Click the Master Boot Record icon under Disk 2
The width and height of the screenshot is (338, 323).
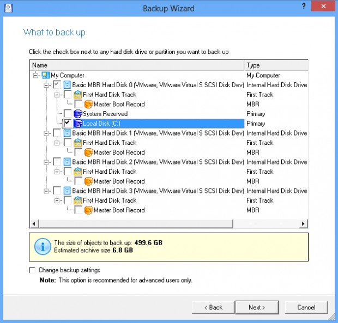88,181
